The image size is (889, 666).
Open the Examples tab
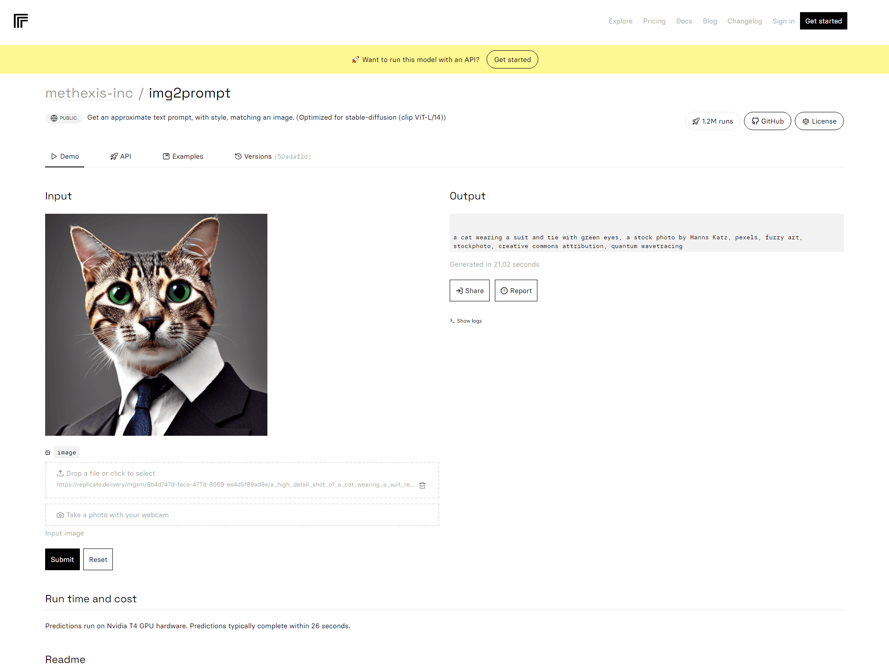point(183,156)
